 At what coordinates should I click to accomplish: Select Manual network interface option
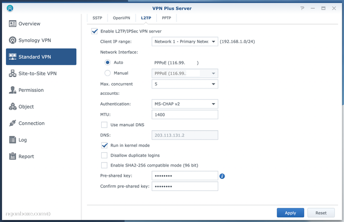108,73
